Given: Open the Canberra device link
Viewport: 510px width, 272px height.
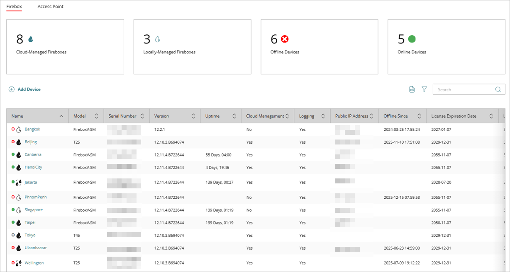Looking at the screenshot, I should click(x=33, y=154).
